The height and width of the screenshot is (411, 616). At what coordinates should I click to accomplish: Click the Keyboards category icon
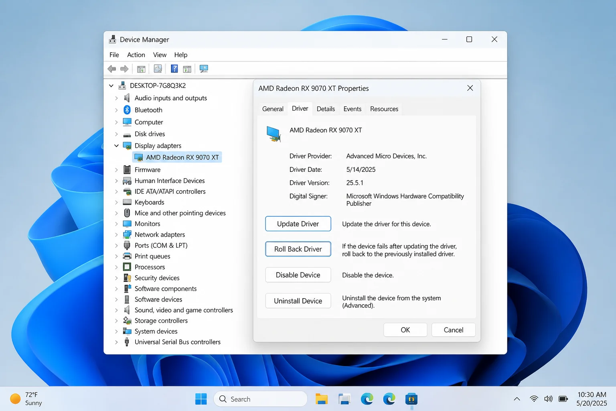pos(127,202)
